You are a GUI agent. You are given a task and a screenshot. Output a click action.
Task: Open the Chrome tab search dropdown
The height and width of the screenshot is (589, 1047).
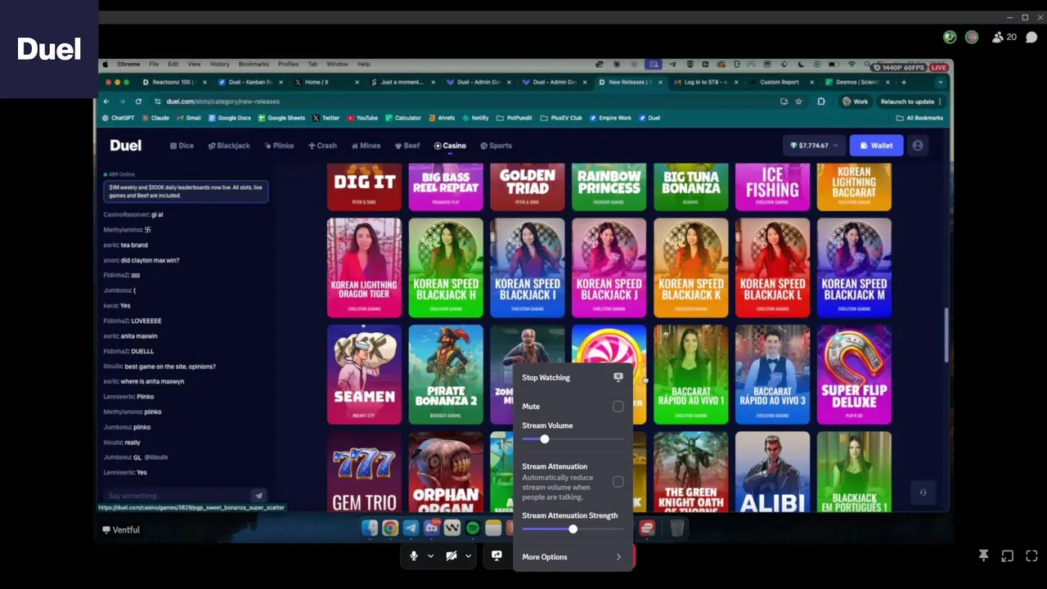[x=941, y=82]
